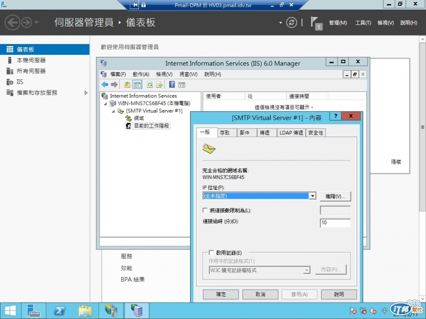The image size is (426, 319).
Task: Enable the 將連接數限制為(L) checkbox
Action: [206, 210]
